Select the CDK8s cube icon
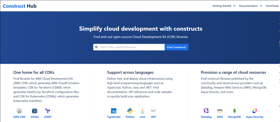This screenshot has height=122, width=280. (35, 111)
